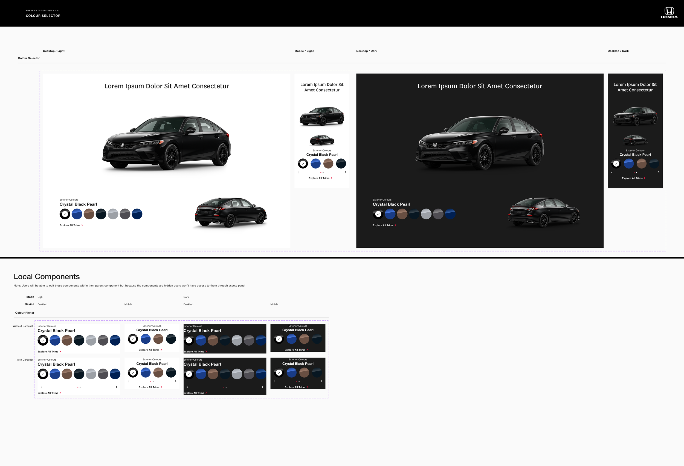Screen dimensions: 684x466
Task: Open Explore All Trims in dark mobile With Carousel picker
Action: (x=296, y=387)
